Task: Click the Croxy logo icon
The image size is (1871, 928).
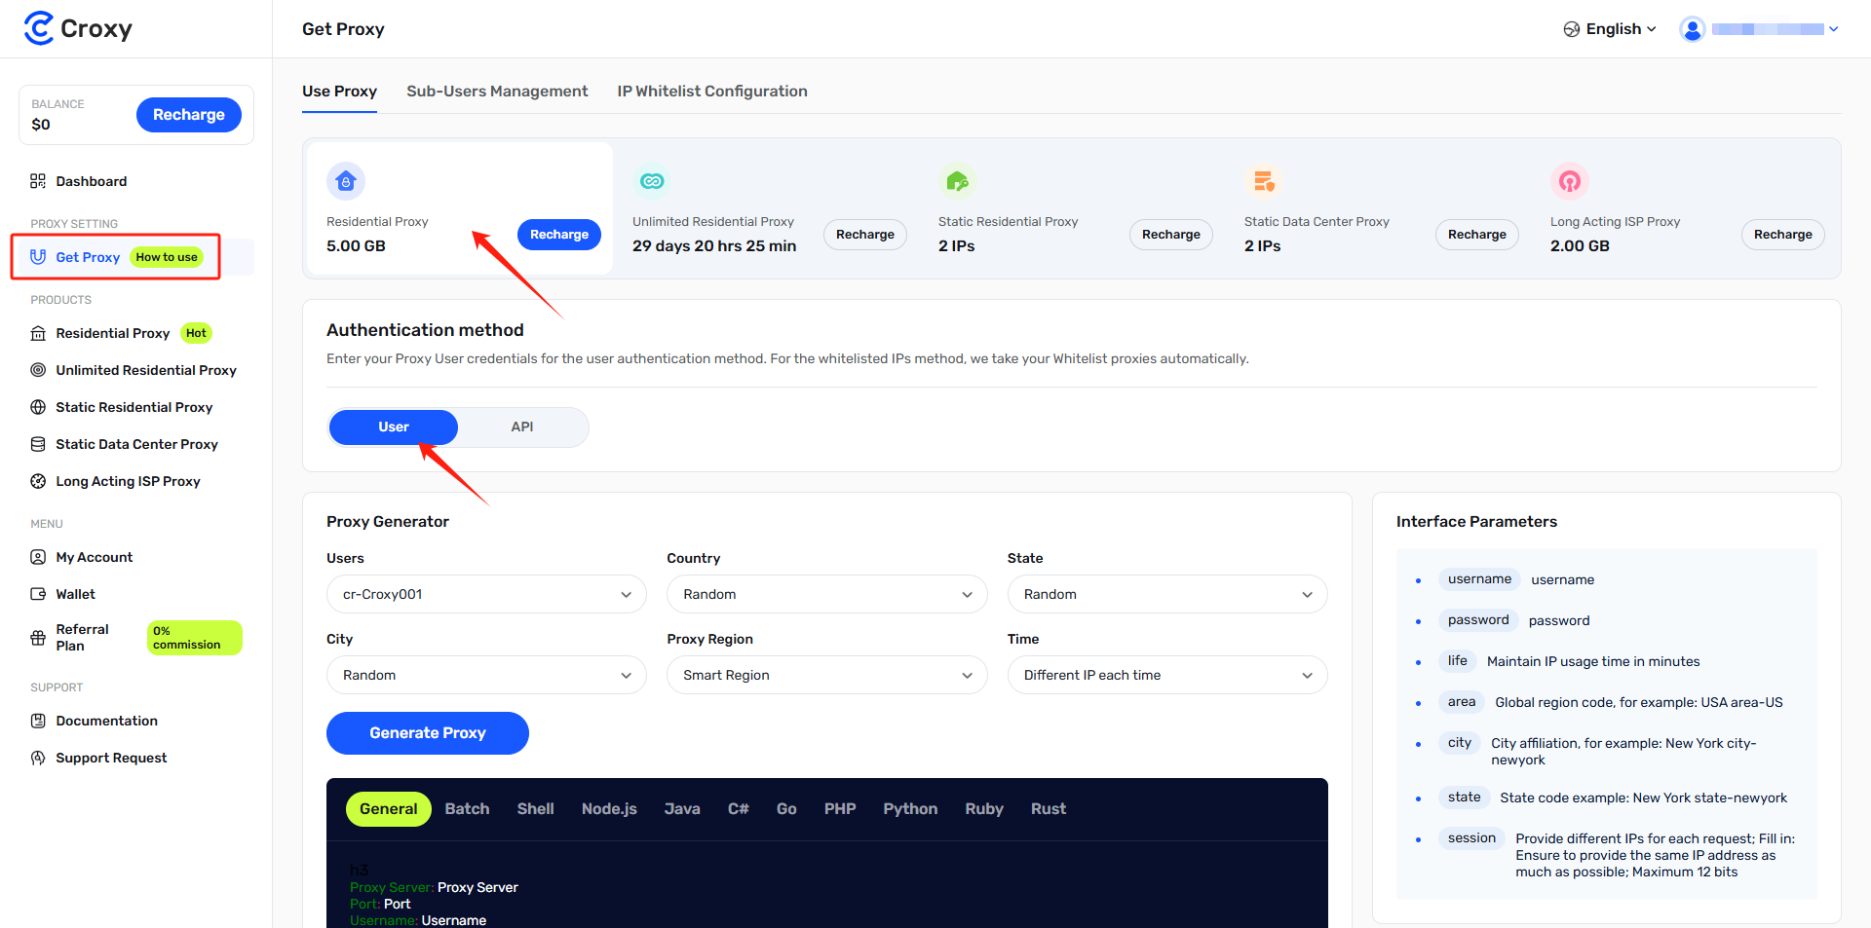Action: pos(39,28)
